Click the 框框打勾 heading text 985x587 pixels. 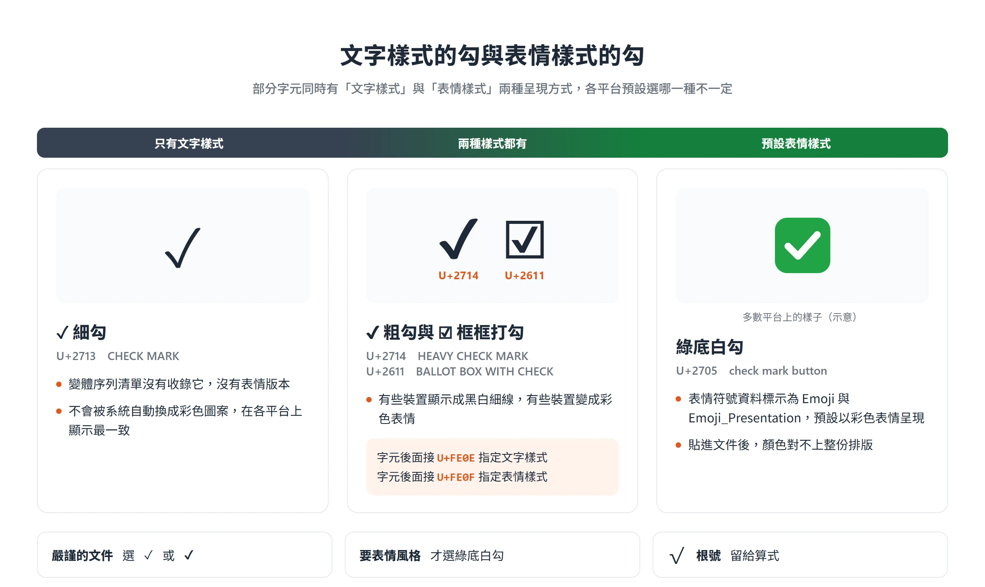click(x=490, y=332)
